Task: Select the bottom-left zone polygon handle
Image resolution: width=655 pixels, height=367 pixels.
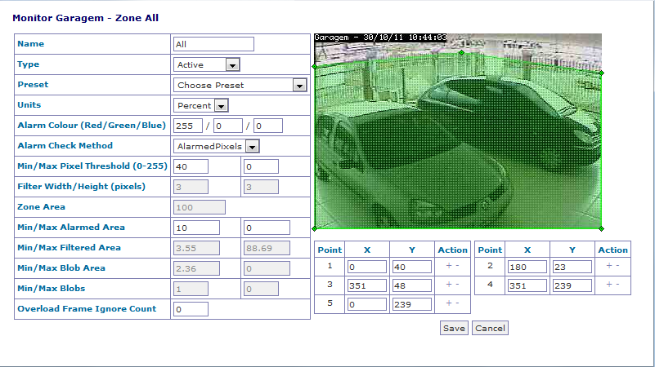Action: [x=315, y=228]
